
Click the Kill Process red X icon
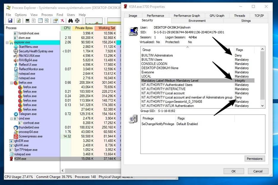tap(62, 21)
